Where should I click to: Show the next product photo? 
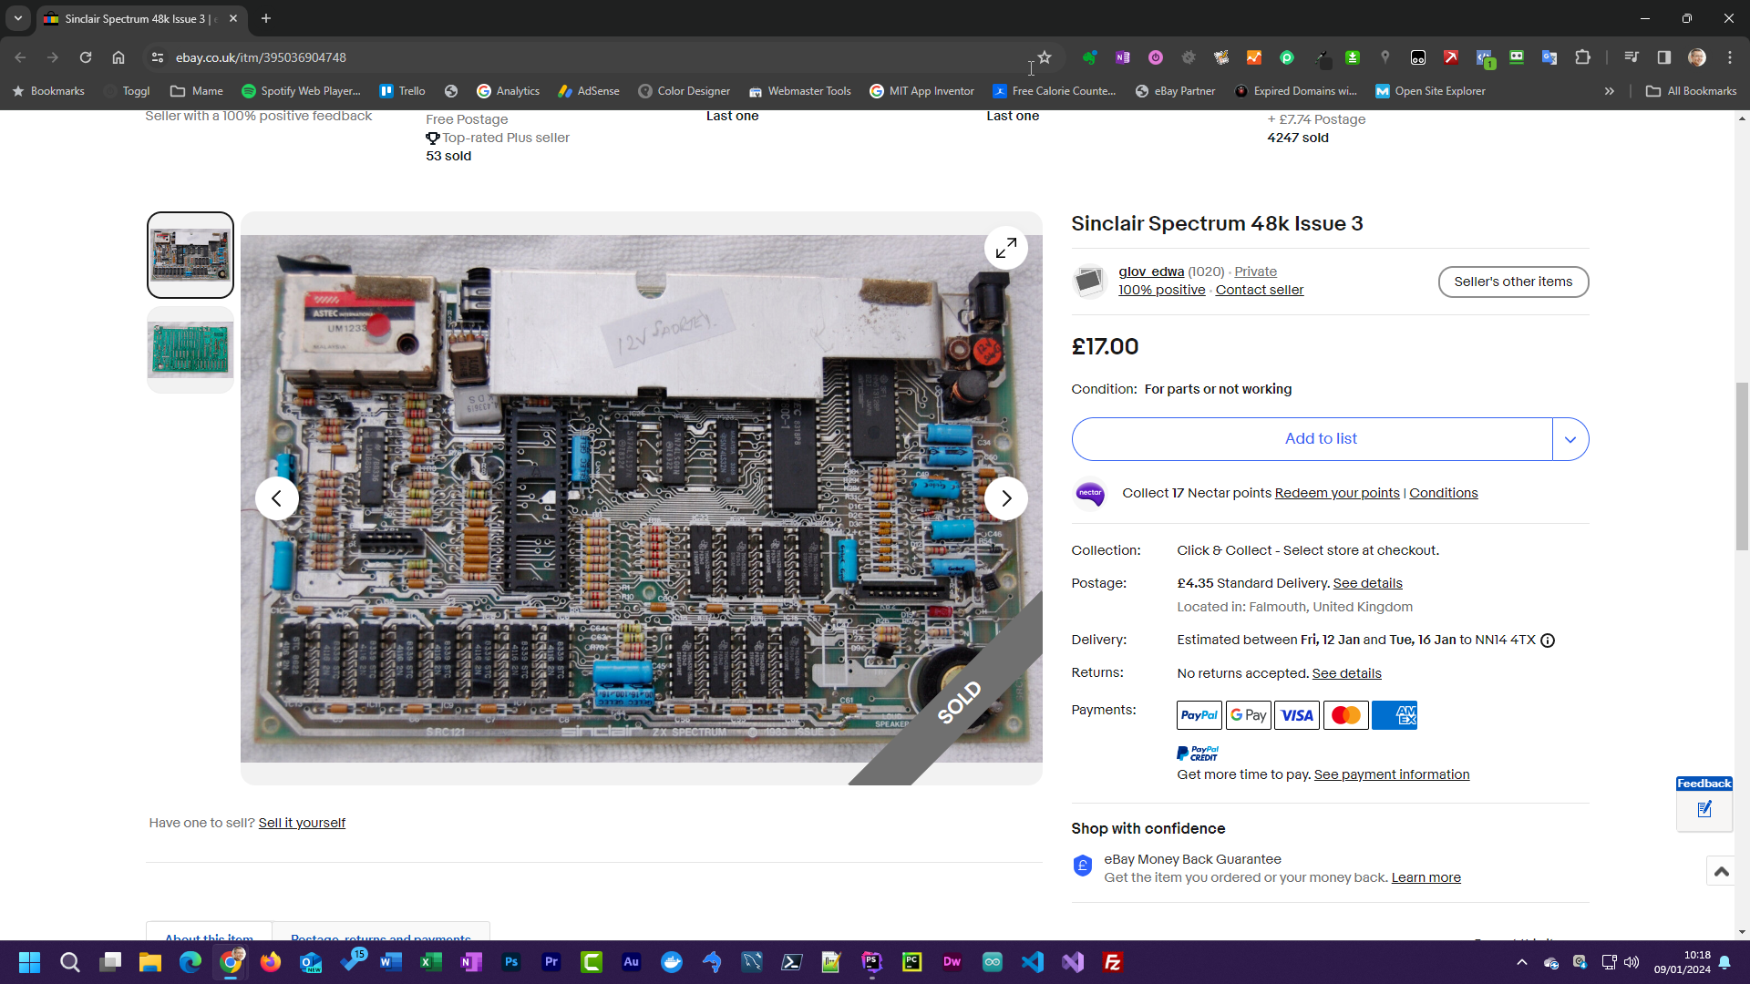1005,498
